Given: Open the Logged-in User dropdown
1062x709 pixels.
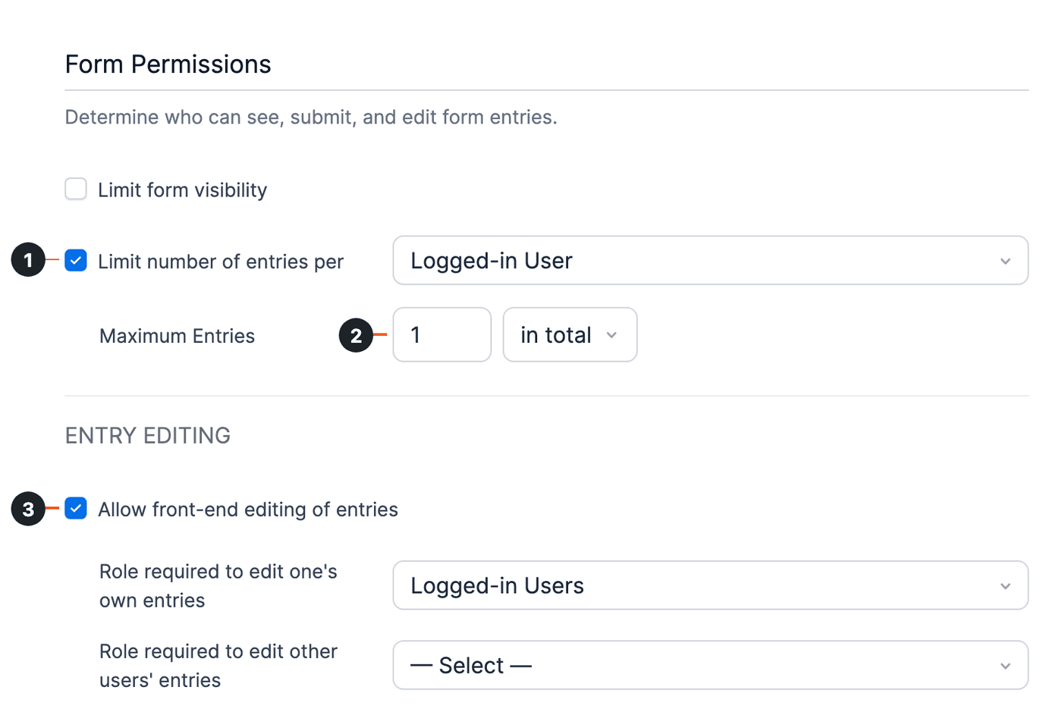Looking at the screenshot, I should click(x=710, y=261).
